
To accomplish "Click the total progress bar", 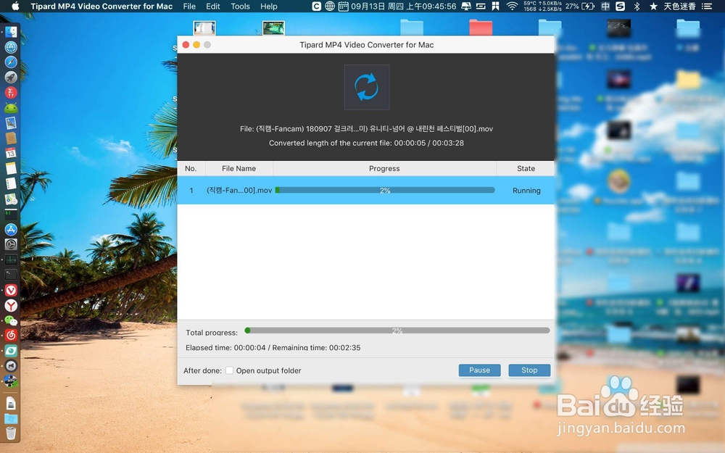I will [397, 331].
